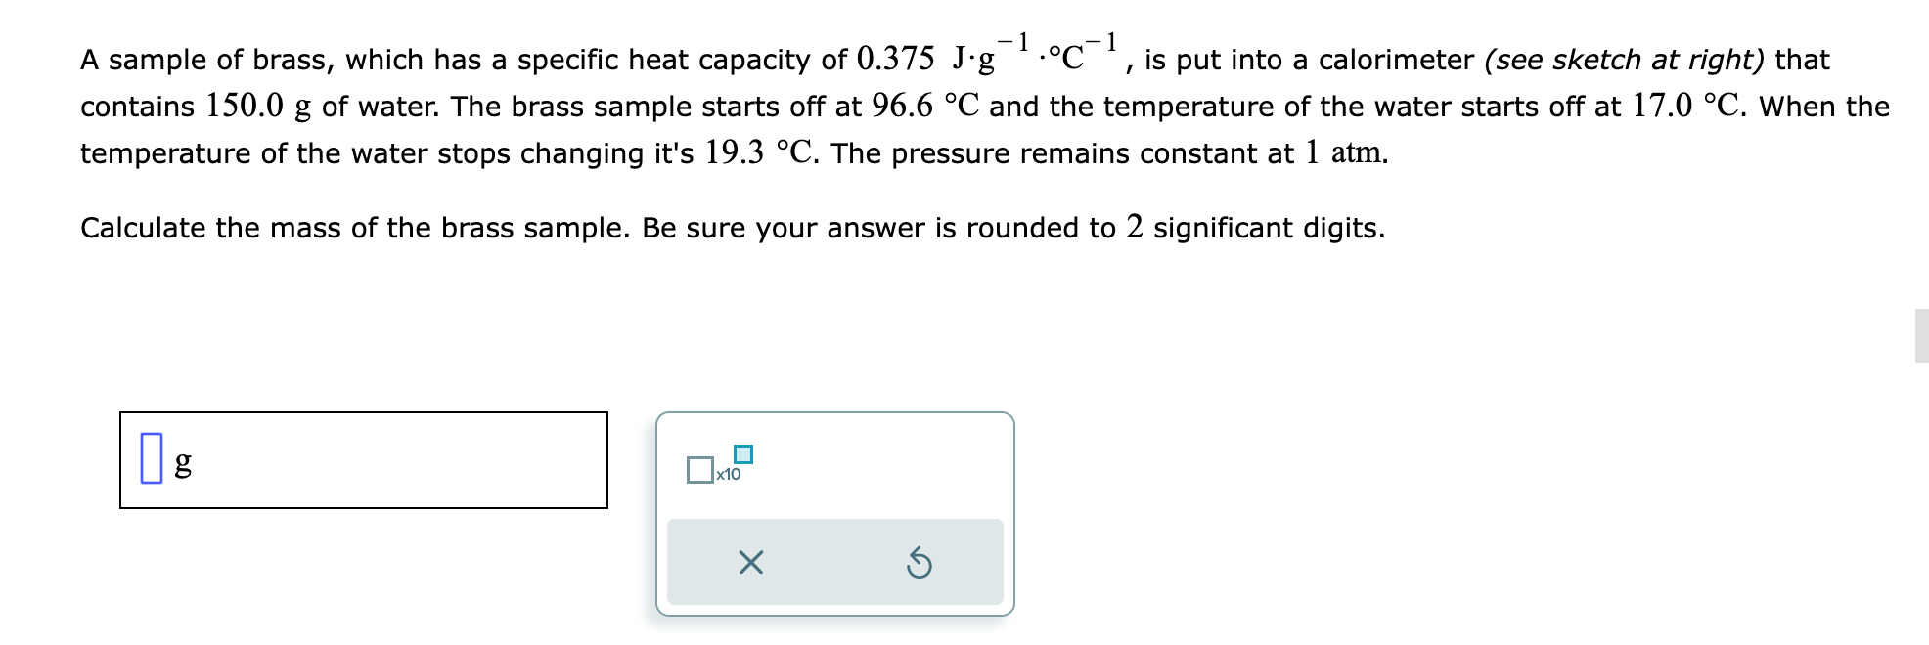Click the circular reset icon in the palette
1929x645 pixels.
920,561
